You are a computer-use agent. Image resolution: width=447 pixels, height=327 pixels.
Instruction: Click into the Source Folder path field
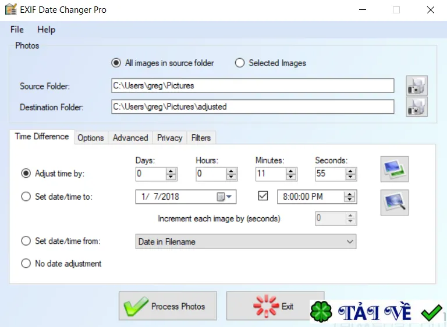coord(253,85)
